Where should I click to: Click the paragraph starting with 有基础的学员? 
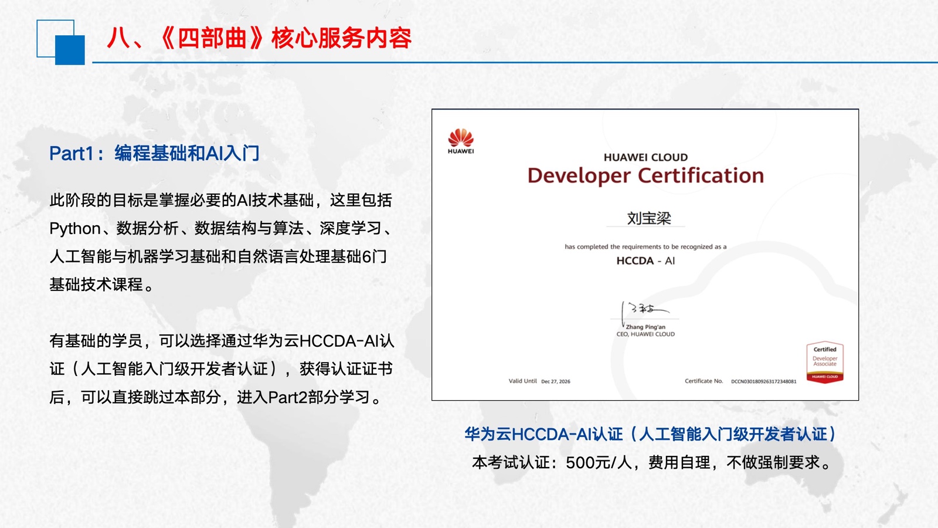[x=222, y=369]
